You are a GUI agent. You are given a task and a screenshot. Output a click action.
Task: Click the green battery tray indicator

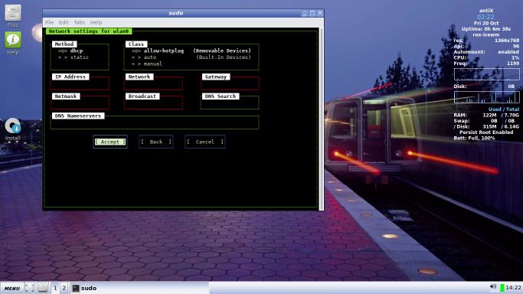pyautogui.click(x=502, y=288)
